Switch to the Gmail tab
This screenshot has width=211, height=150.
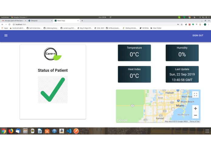[14, 21]
